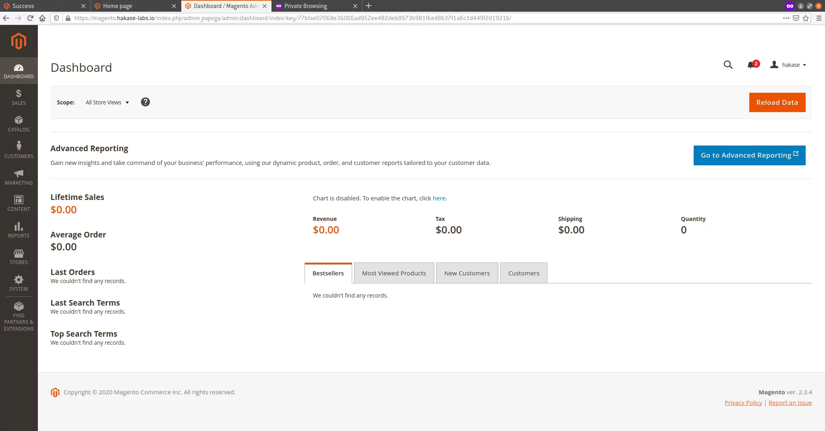The width and height of the screenshot is (825, 431).
Task: Click the admin search magnifier icon
Action: click(728, 65)
